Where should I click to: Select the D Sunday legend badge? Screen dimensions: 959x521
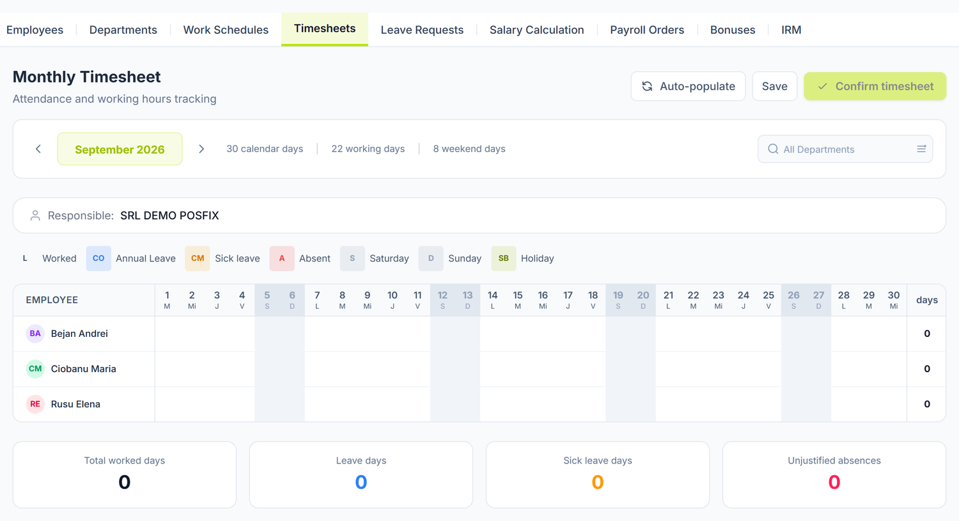[x=431, y=258]
